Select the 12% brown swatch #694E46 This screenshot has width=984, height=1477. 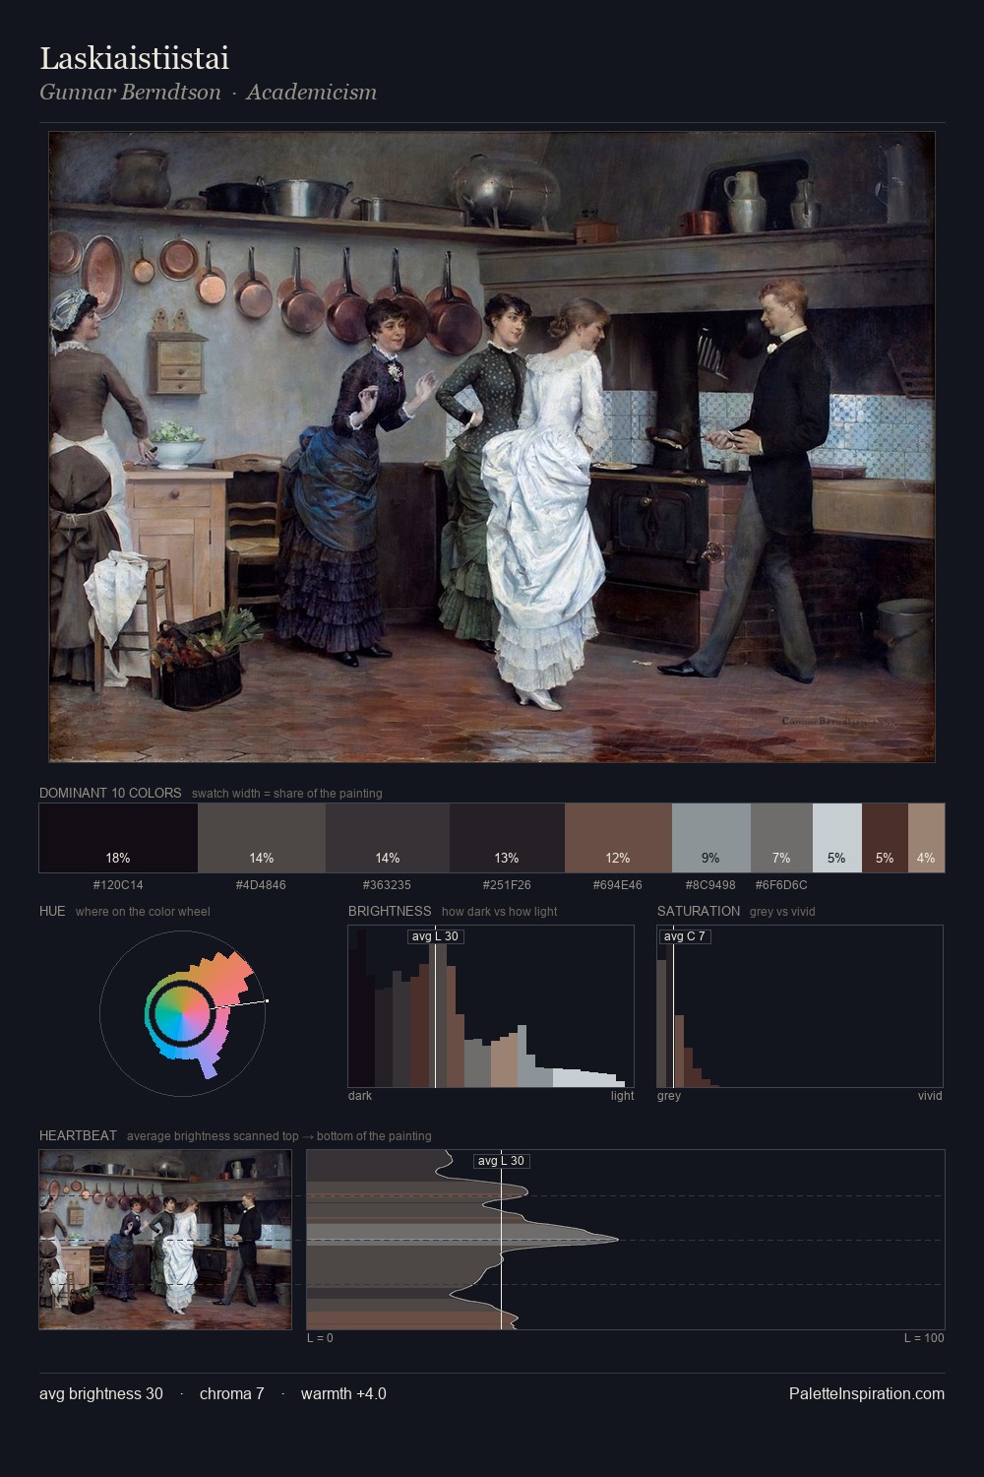tap(618, 838)
